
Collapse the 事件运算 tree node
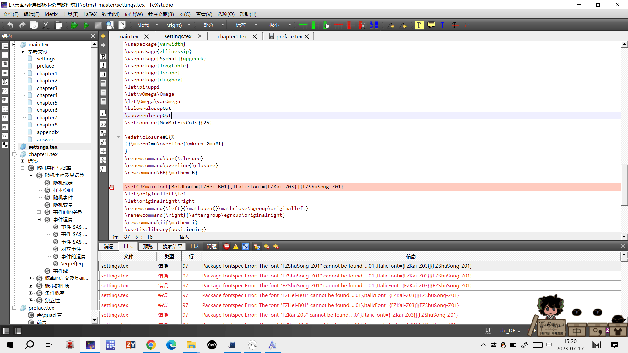tap(39, 220)
